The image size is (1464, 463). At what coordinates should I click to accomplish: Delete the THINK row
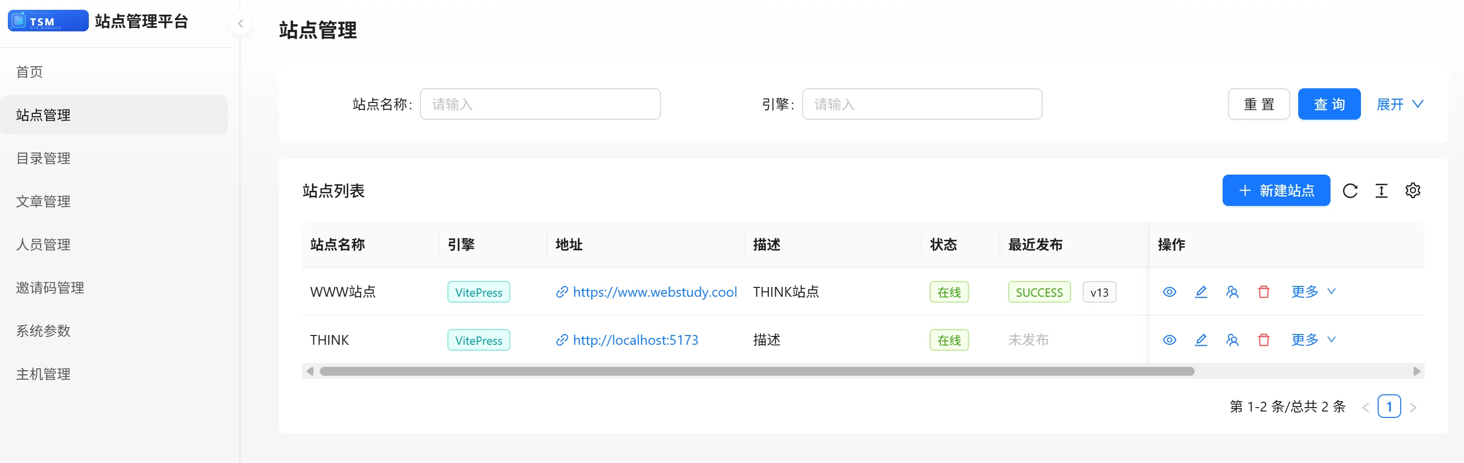[1263, 340]
